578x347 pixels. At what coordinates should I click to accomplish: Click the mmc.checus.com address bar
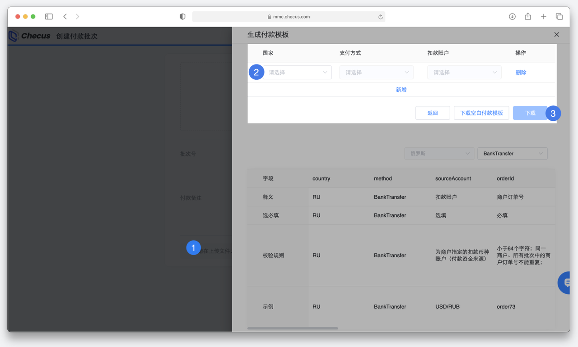[x=289, y=17]
